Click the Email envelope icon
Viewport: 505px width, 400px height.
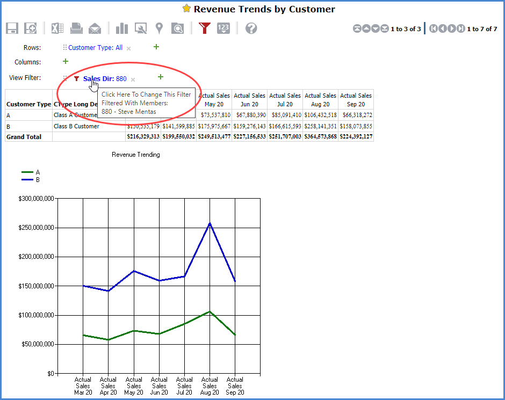[x=95, y=28]
